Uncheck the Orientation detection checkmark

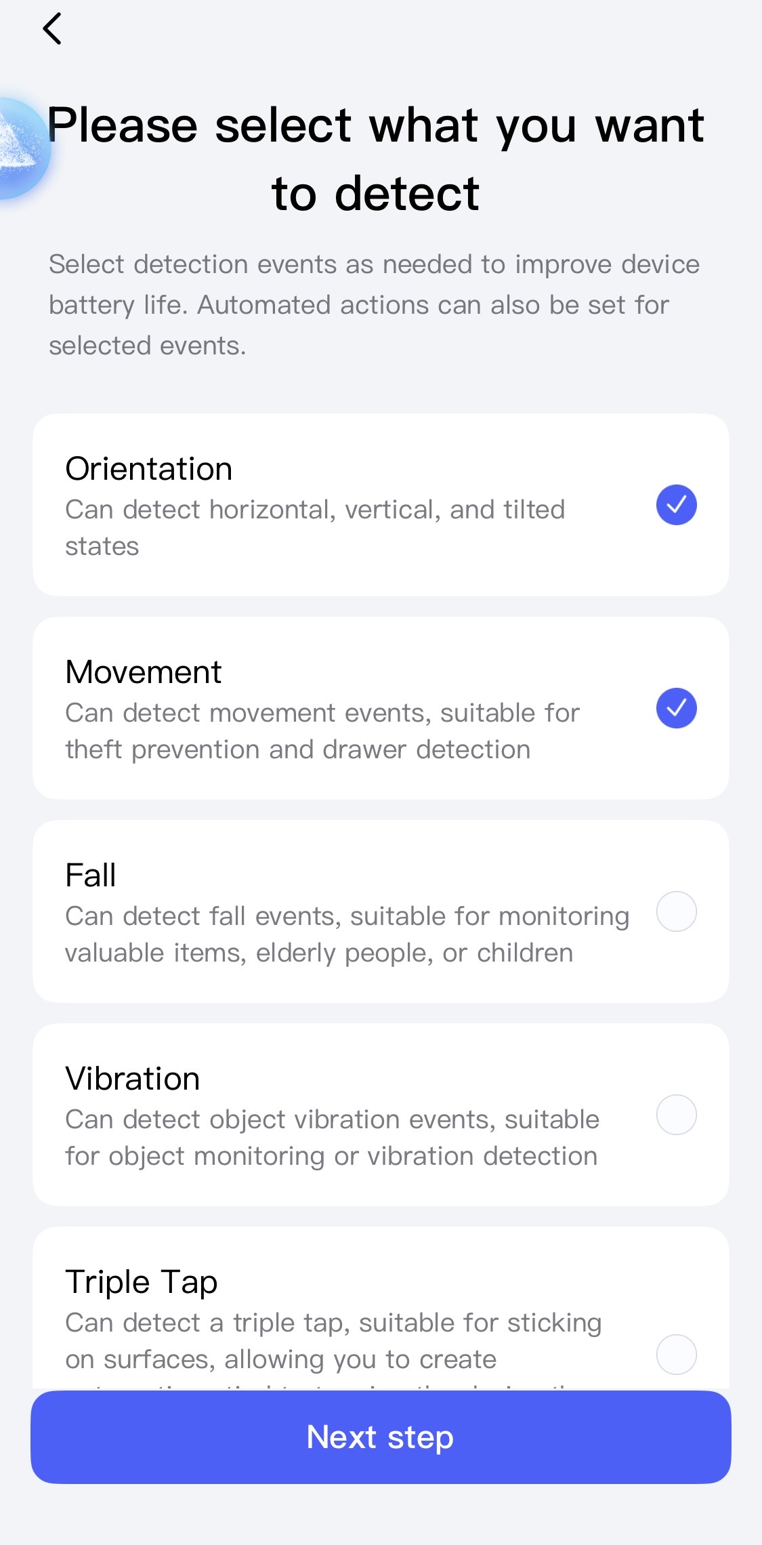676,505
